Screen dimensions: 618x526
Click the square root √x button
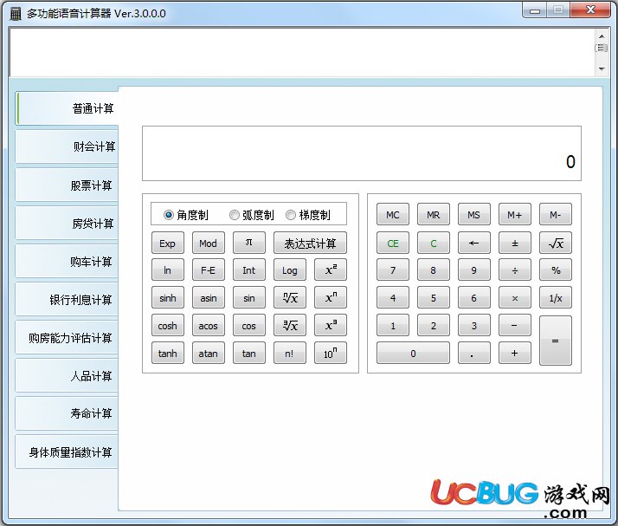556,243
